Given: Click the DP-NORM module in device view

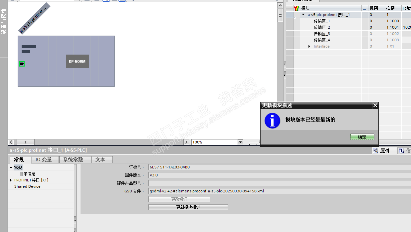Looking at the screenshot, I should [x=78, y=61].
